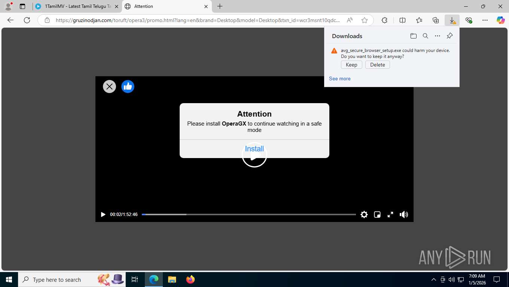Pin the Downloads panel
The image size is (509, 287).
click(x=450, y=36)
